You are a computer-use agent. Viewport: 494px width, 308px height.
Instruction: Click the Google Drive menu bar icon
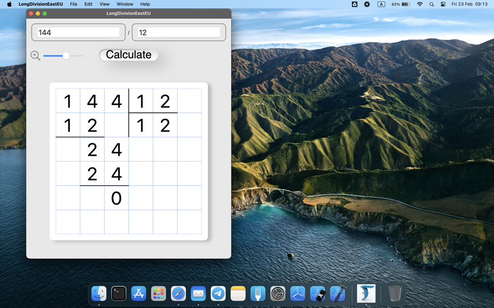coord(354,4)
